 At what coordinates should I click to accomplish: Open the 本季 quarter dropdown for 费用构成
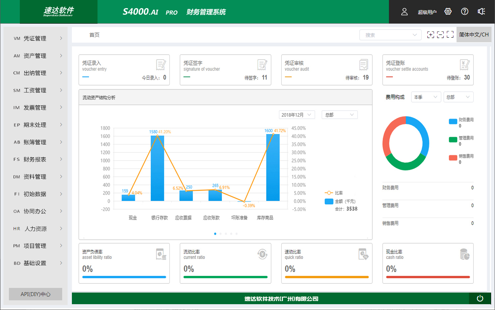tap(426, 97)
